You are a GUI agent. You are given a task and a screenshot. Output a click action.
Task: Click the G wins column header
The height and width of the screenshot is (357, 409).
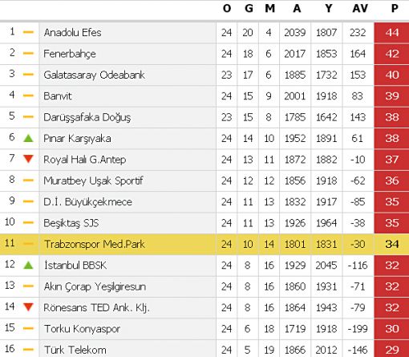coord(249,9)
